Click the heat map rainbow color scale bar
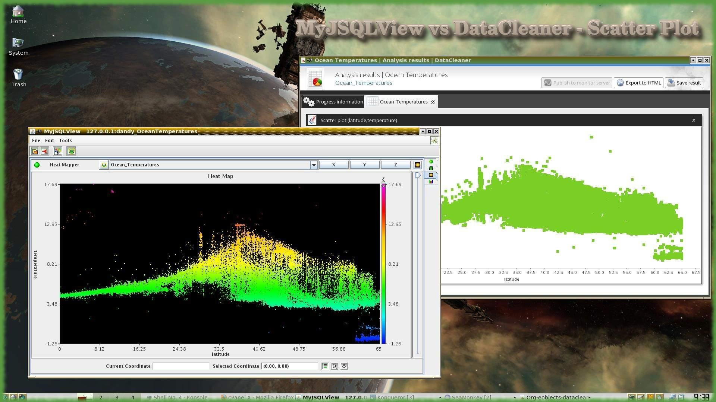 tap(383, 264)
